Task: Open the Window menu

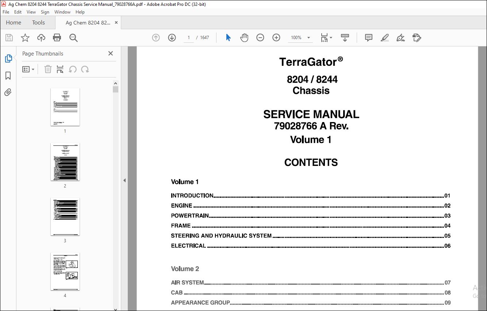Action: pos(62,12)
